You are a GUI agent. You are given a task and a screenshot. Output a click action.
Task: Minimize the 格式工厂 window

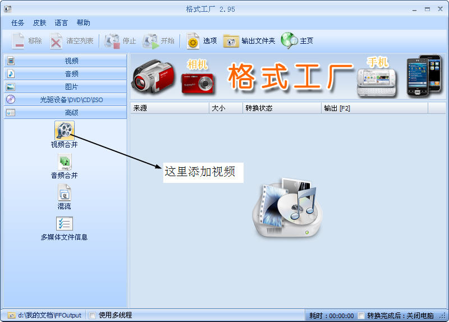tap(414, 10)
